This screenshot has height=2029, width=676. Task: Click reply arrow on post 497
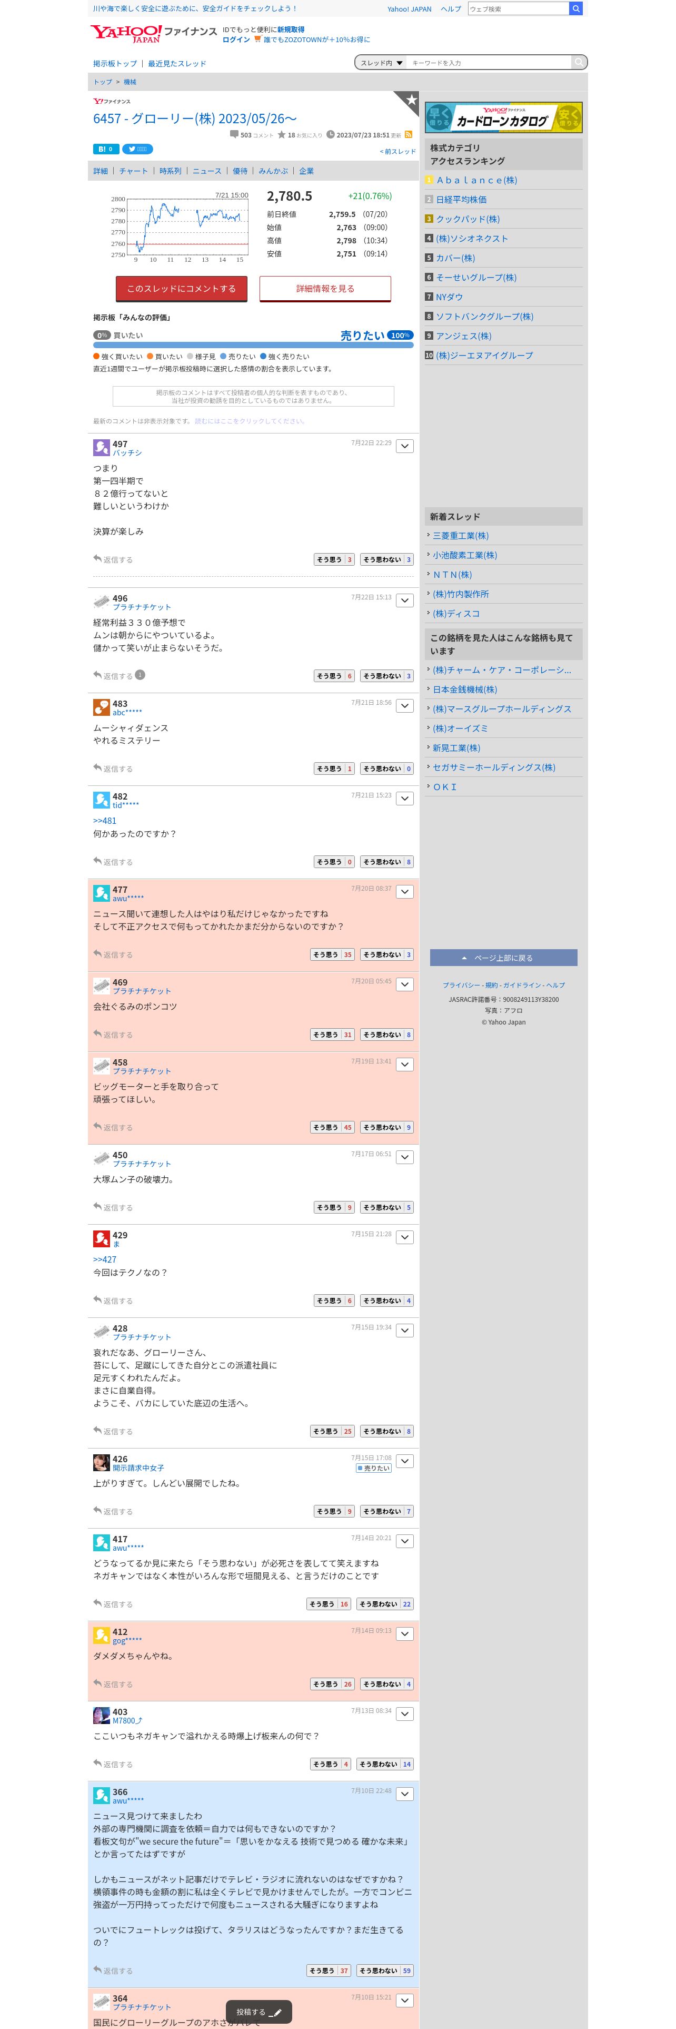click(x=97, y=559)
